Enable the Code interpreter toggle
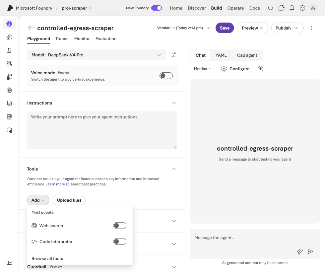 120,241
